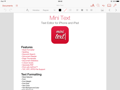Screen dimensions: 120x90
Task: Tap the '3 Zoom levels' bullet
Action: [27, 63]
